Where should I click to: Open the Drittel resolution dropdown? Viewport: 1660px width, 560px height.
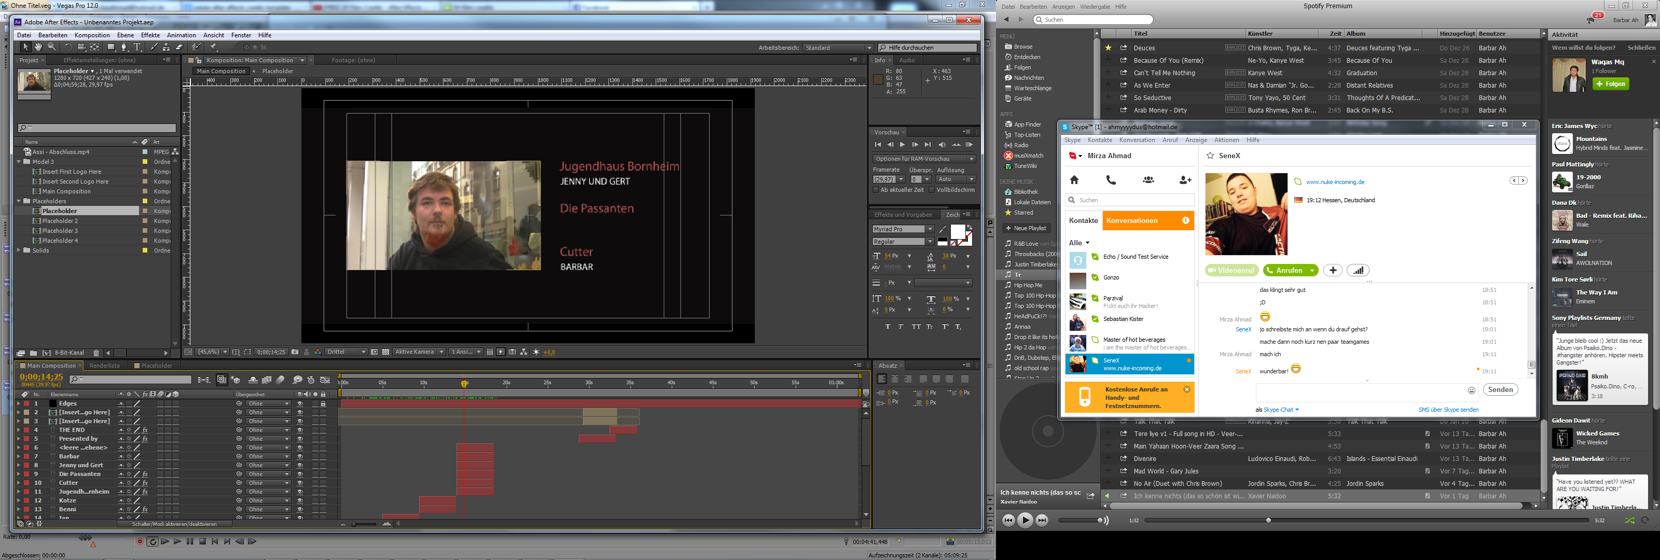346,352
